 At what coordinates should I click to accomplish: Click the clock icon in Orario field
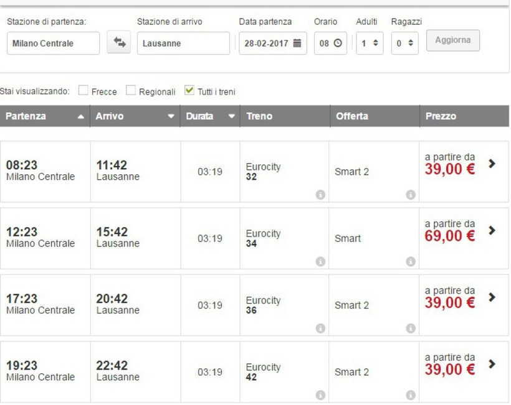[x=338, y=44]
